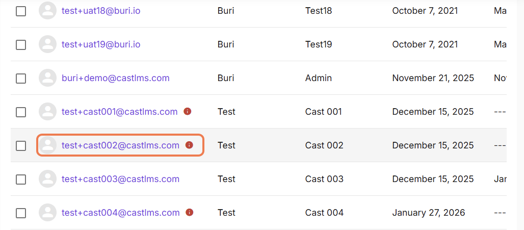The width and height of the screenshot is (524, 230).
Task: Check the box for test+uat18@buri.io row
Action: 21,11
